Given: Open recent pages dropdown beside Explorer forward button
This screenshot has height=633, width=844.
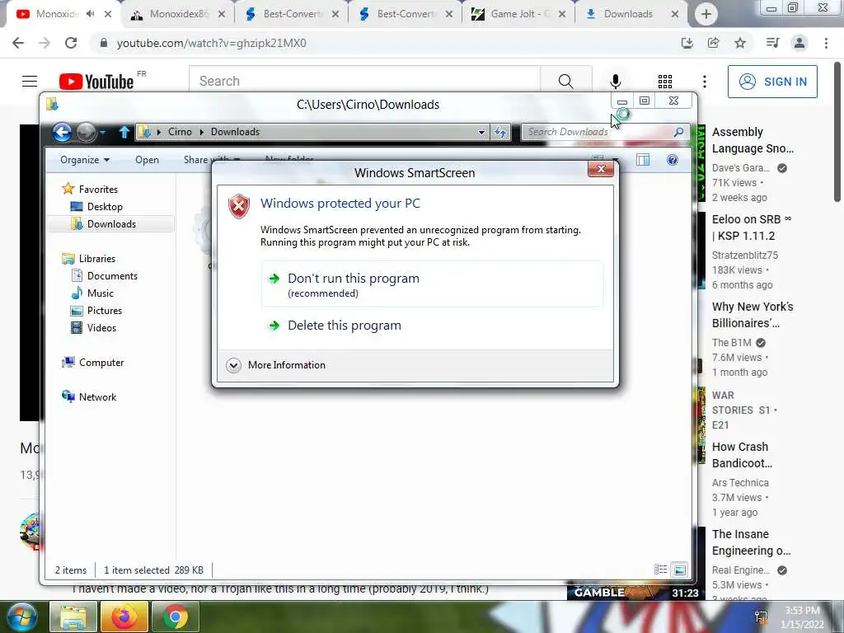Looking at the screenshot, I should click(x=102, y=132).
